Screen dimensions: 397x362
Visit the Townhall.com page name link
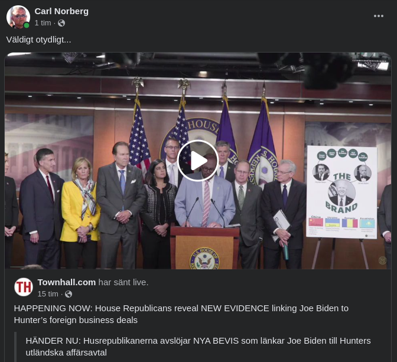pyautogui.click(x=66, y=282)
